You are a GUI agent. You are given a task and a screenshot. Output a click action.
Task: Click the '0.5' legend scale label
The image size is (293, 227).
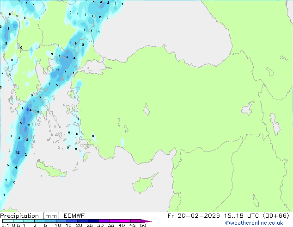tap(16, 225)
